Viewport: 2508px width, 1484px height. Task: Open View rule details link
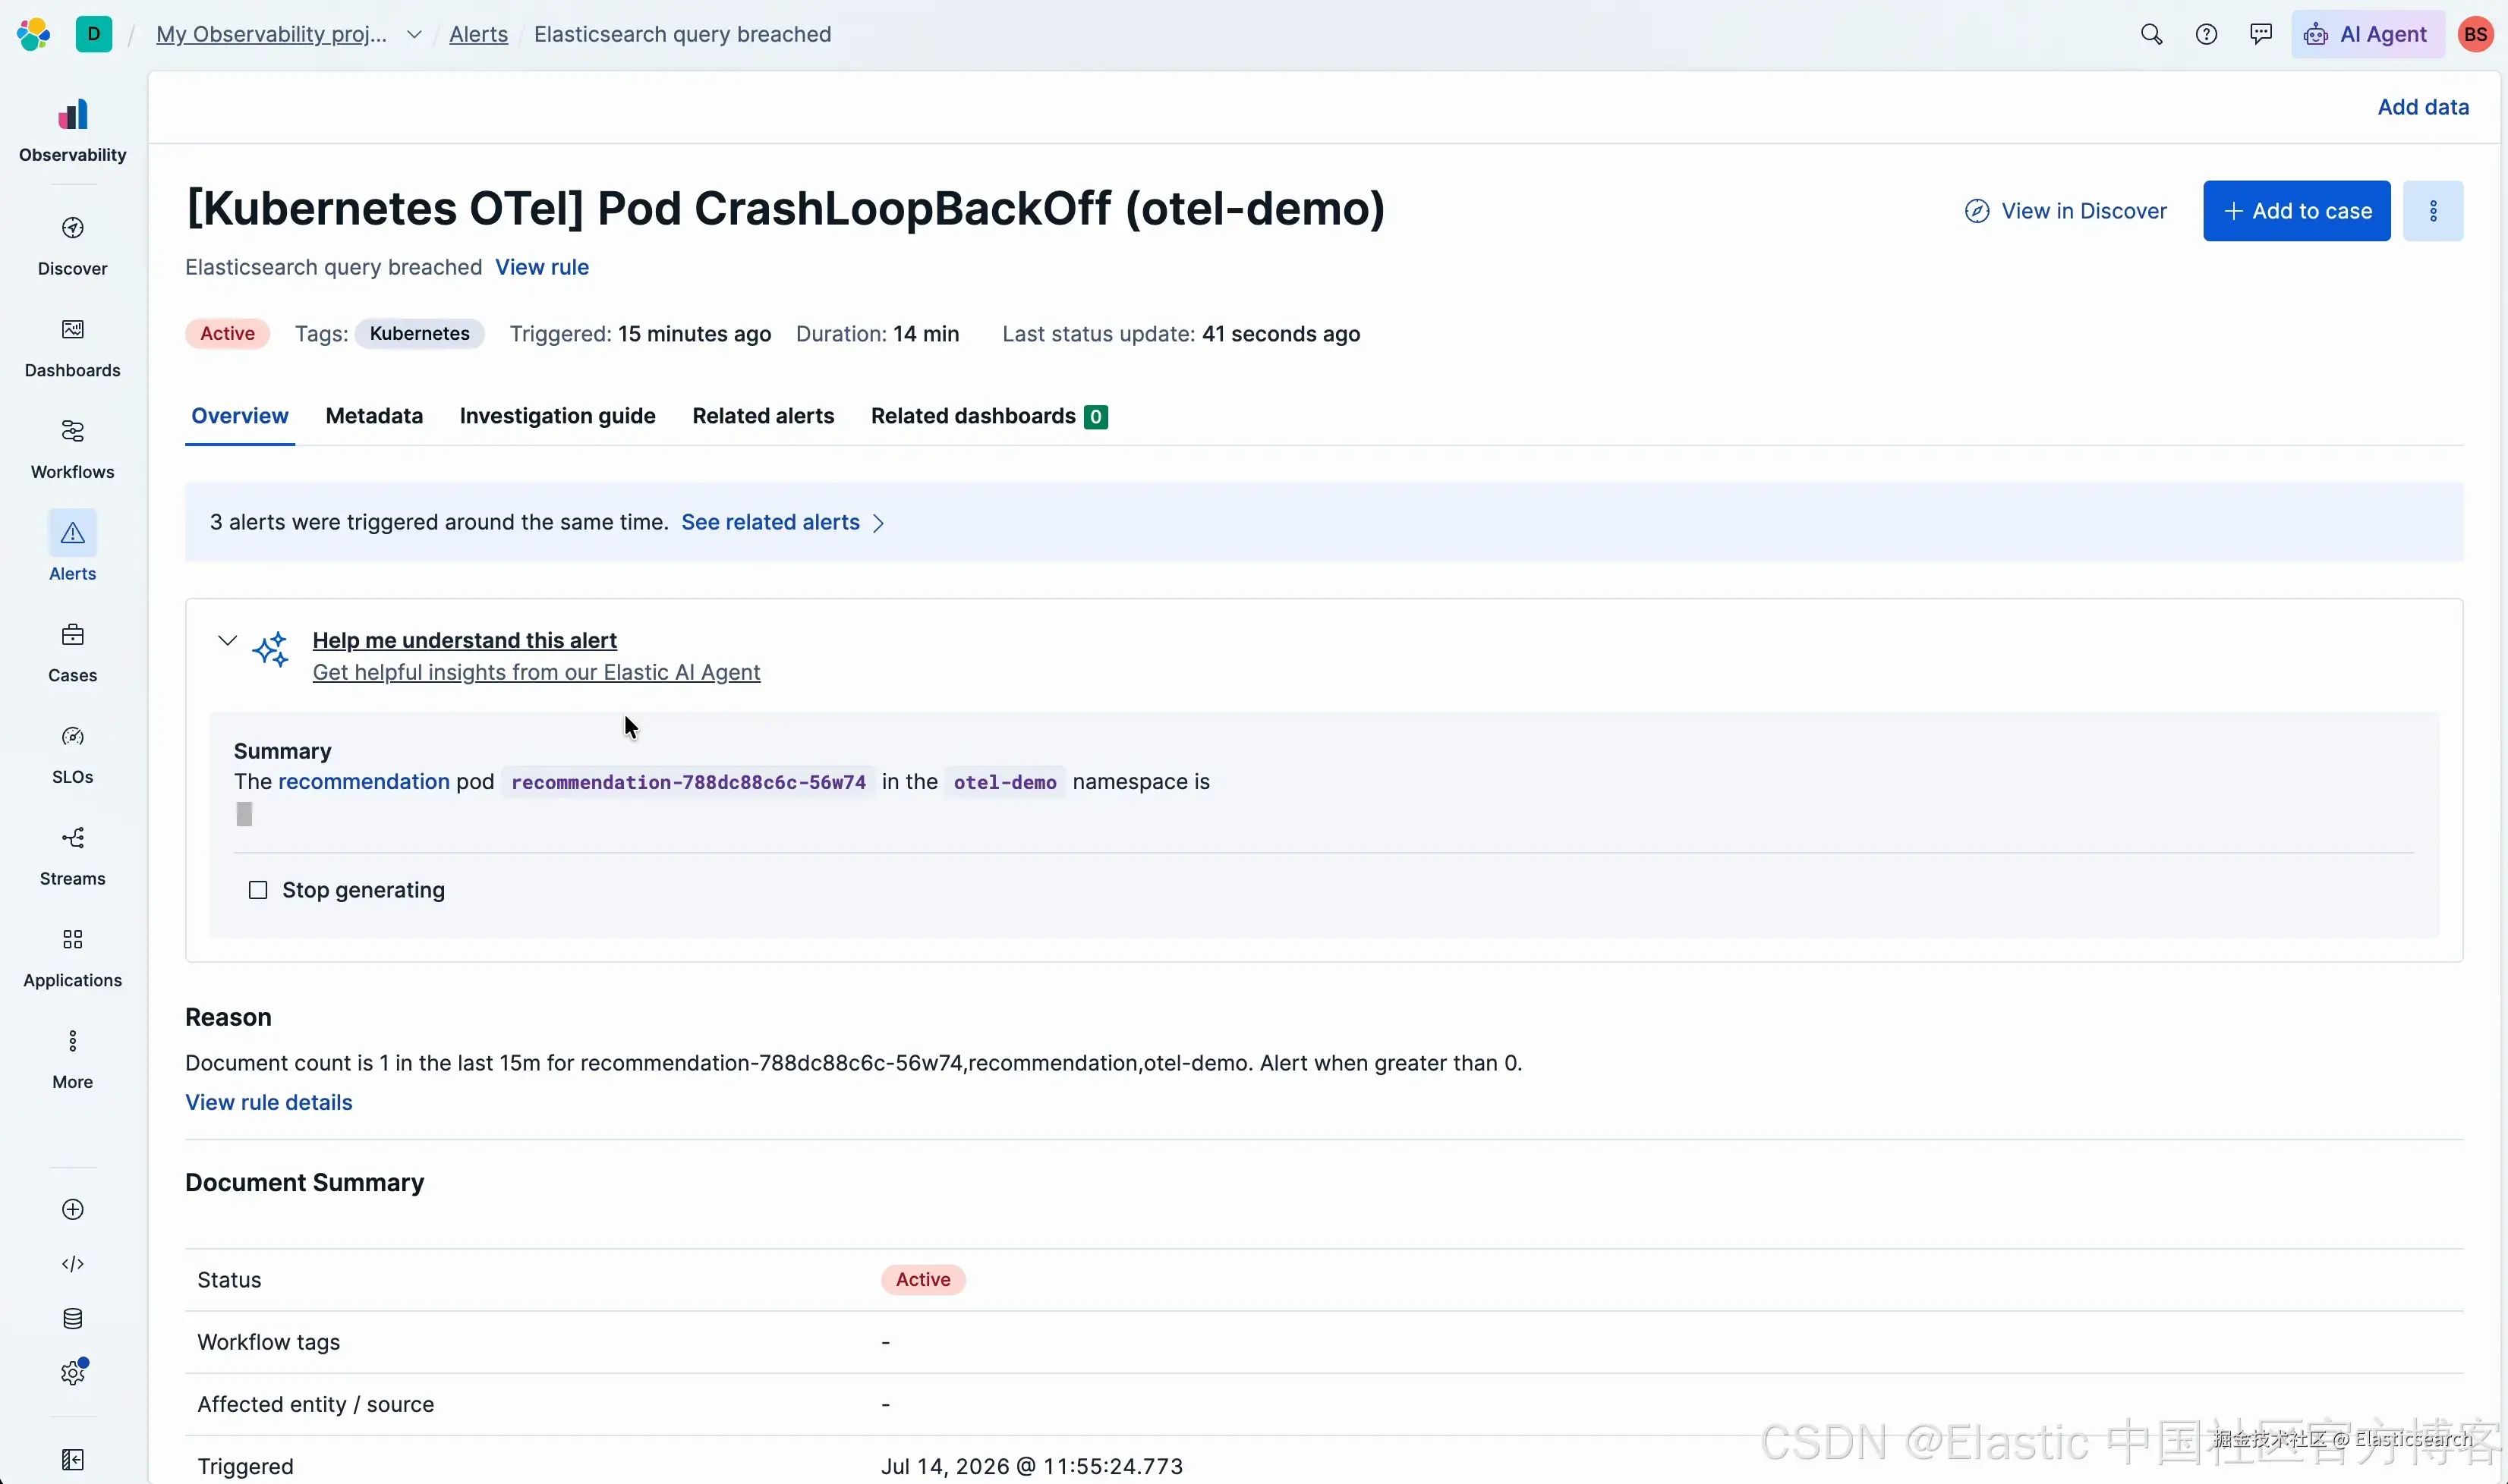click(x=268, y=1102)
